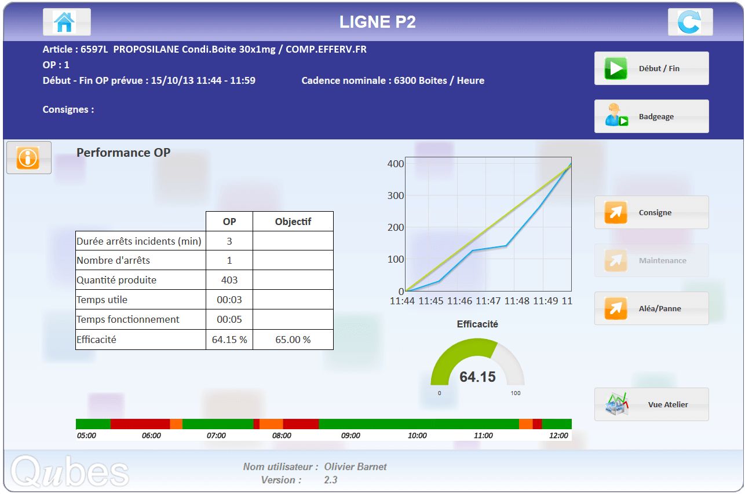Screen dimensions: 745x494
Task: Click the user name Olivier Barnet
Action: (x=355, y=467)
